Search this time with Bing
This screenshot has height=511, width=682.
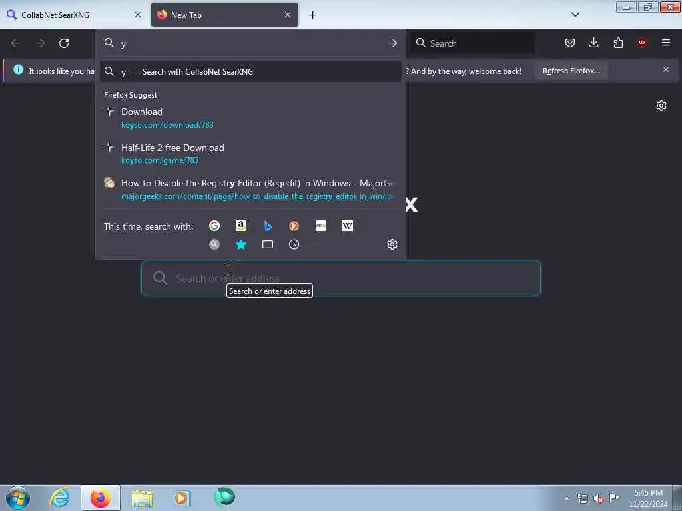(268, 226)
